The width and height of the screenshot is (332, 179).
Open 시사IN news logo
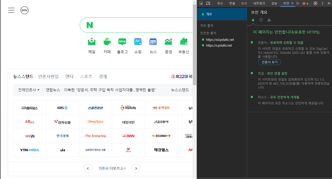(x=30, y=136)
